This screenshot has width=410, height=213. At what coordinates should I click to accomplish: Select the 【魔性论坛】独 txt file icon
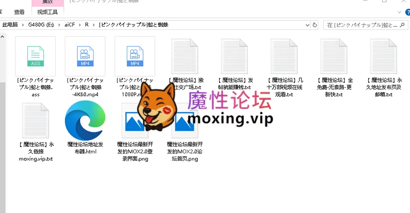(184, 56)
